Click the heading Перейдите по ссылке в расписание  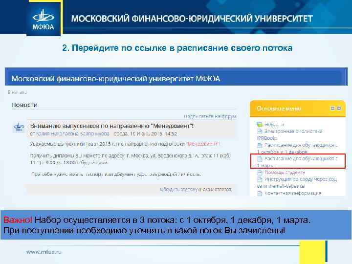point(177,48)
